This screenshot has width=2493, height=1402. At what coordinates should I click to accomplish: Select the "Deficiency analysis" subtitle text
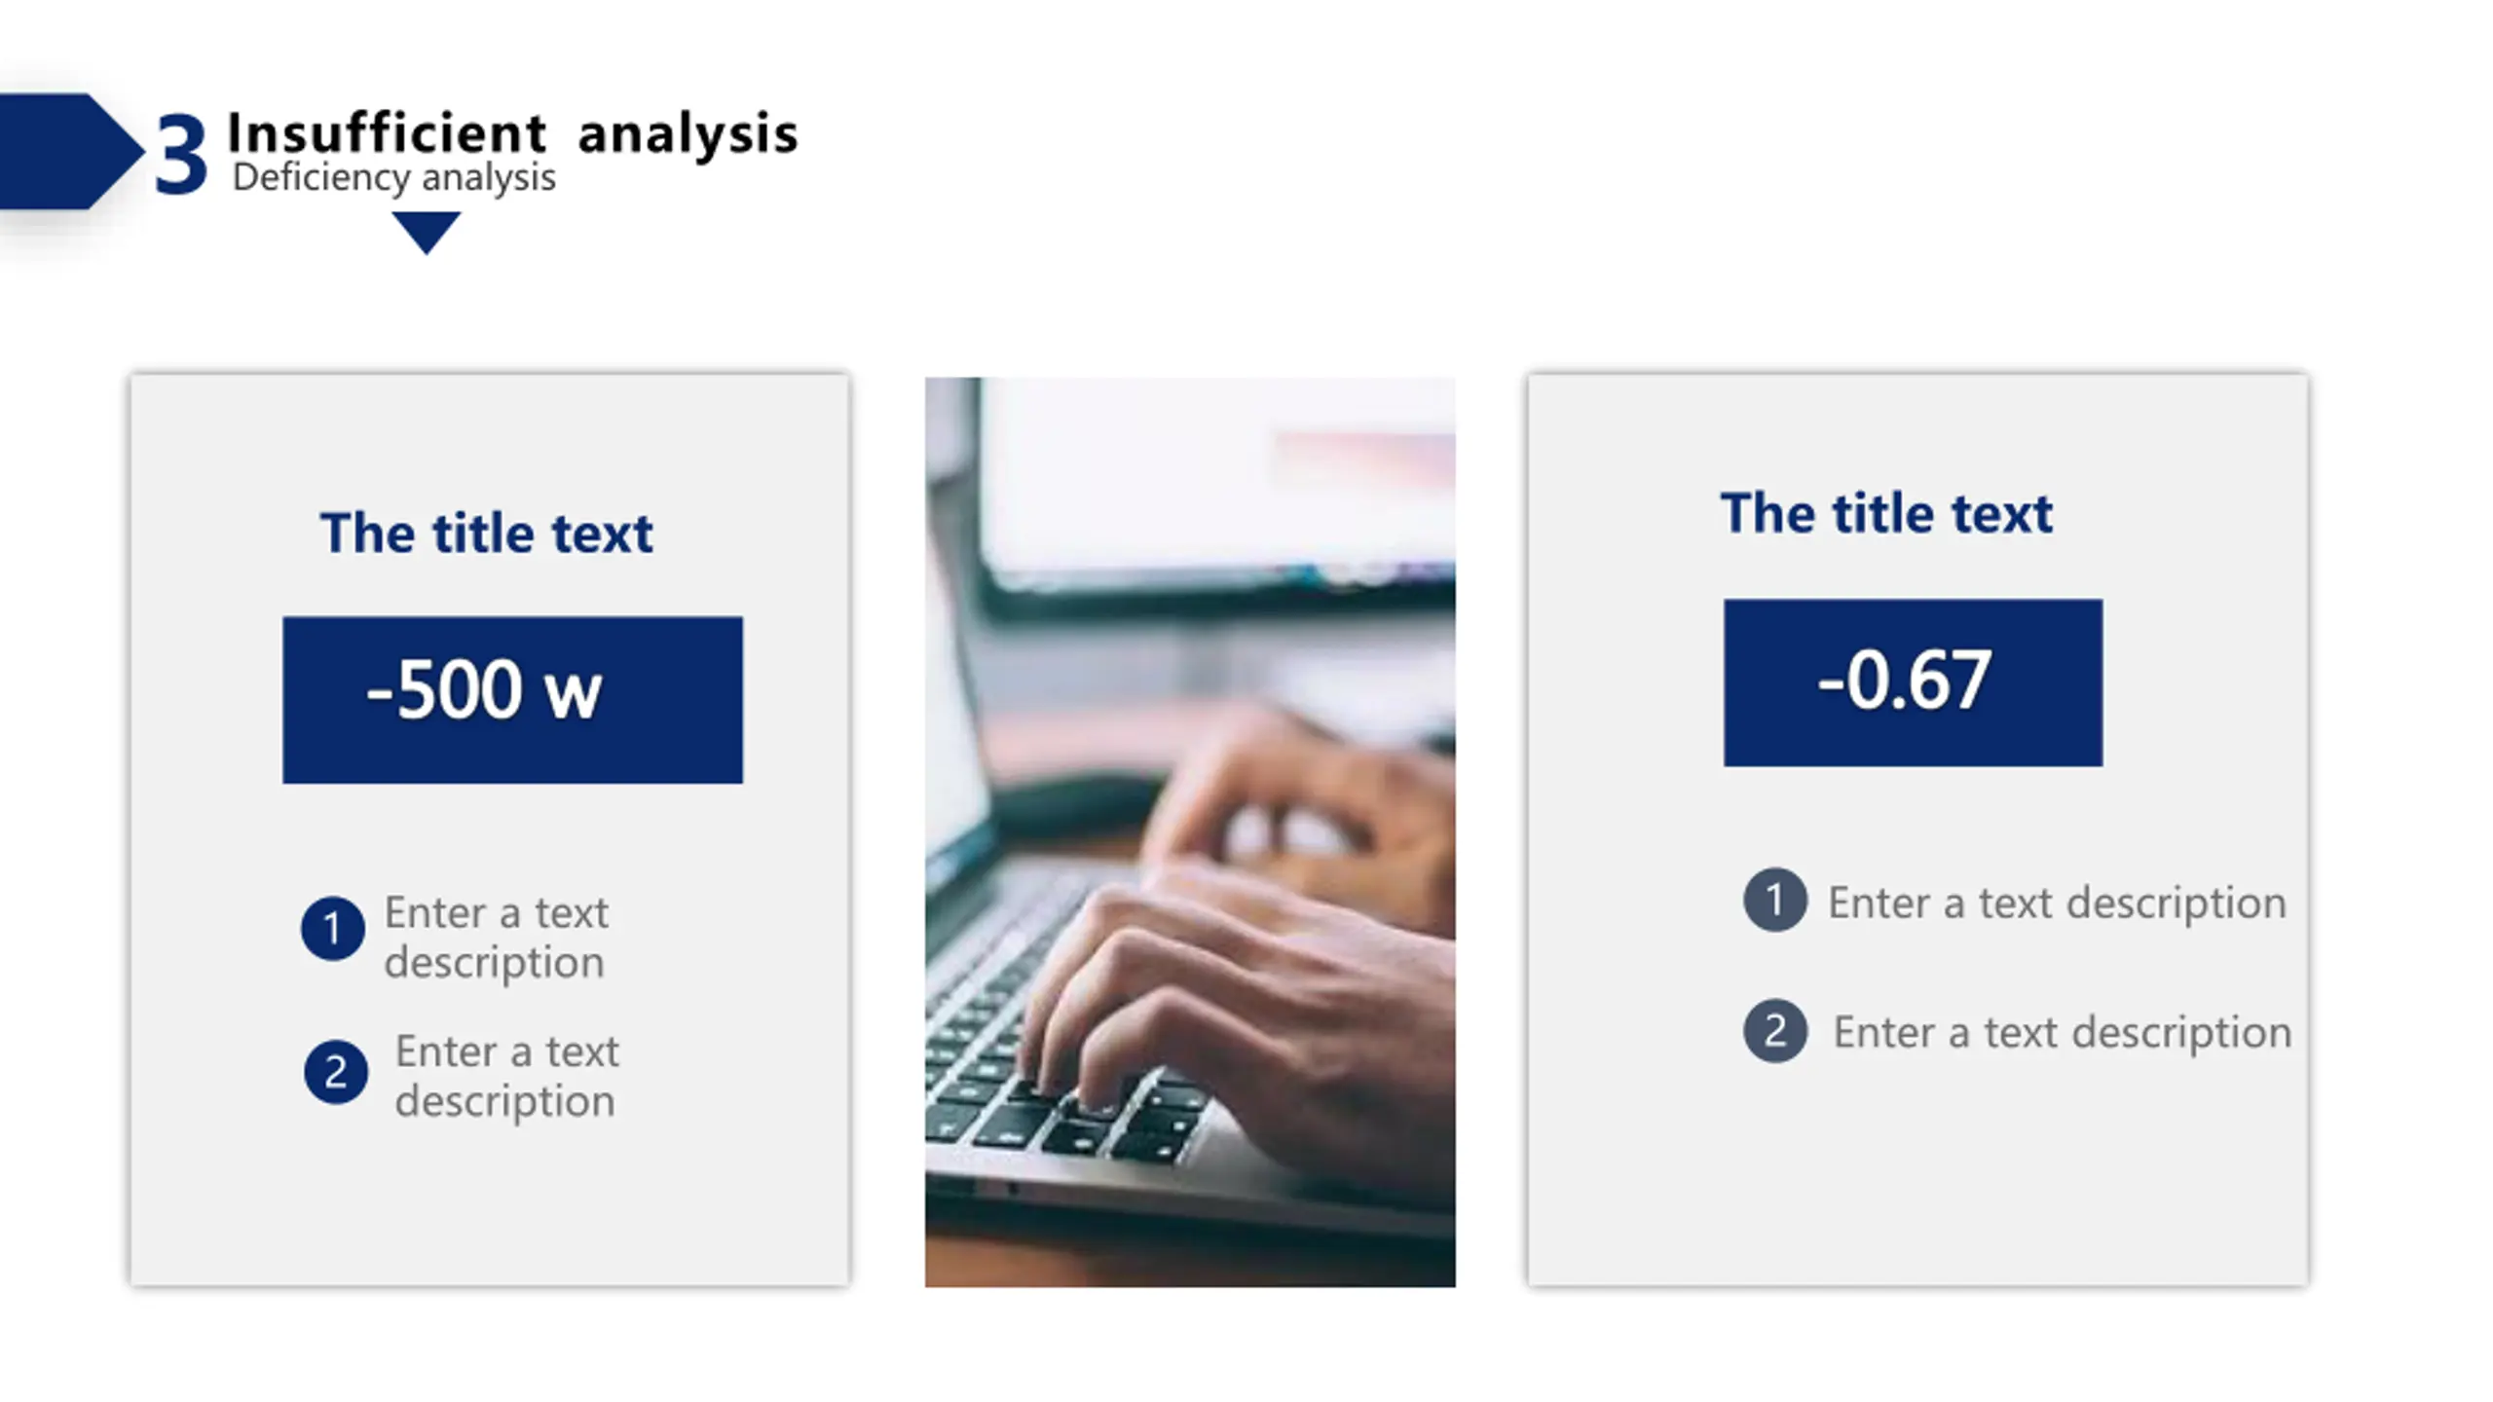pos(394,178)
